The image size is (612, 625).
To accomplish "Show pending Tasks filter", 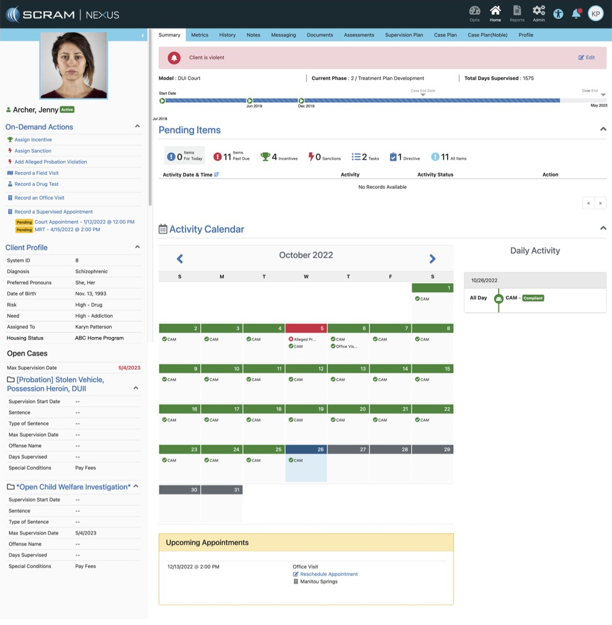I will (x=364, y=157).
